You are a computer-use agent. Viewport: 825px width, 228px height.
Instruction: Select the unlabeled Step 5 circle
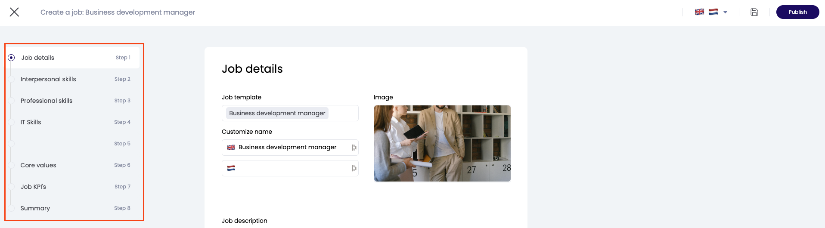click(12, 144)
